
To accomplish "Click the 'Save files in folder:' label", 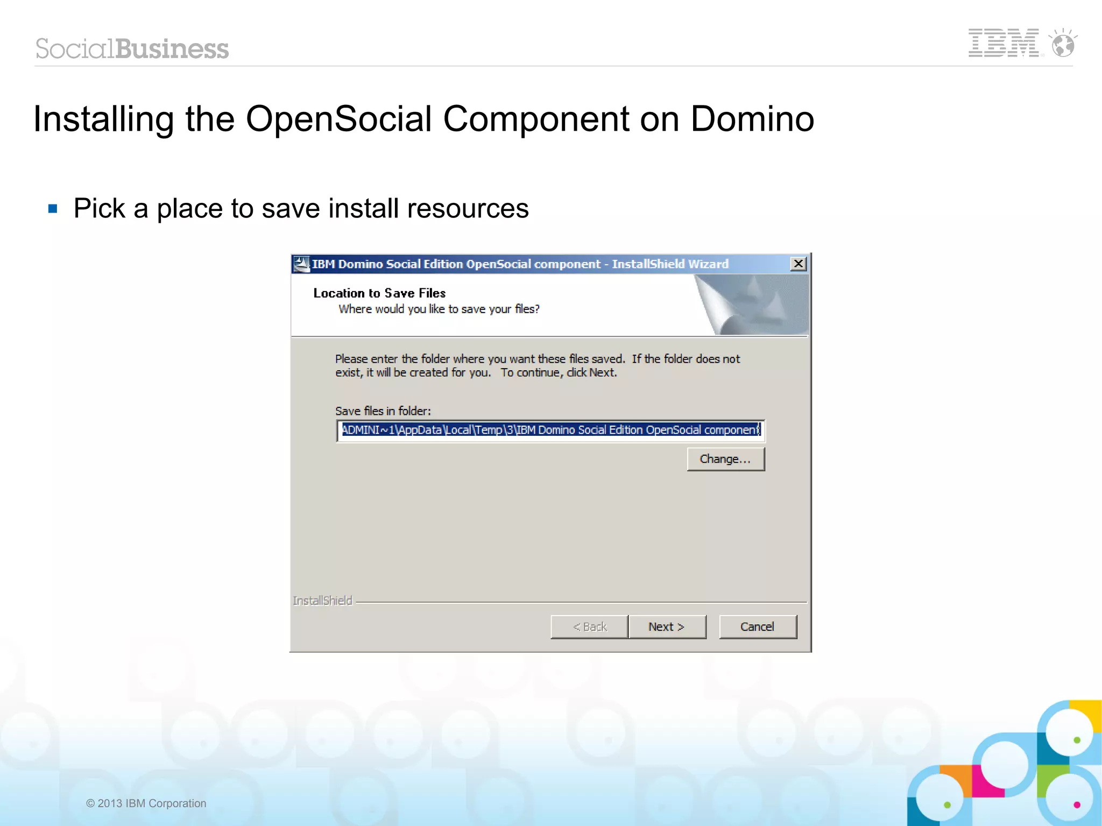I will coord(383,411).
